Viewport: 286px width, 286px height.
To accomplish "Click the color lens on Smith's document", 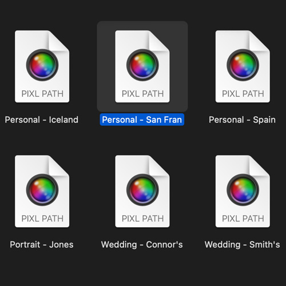I will 243,190.
